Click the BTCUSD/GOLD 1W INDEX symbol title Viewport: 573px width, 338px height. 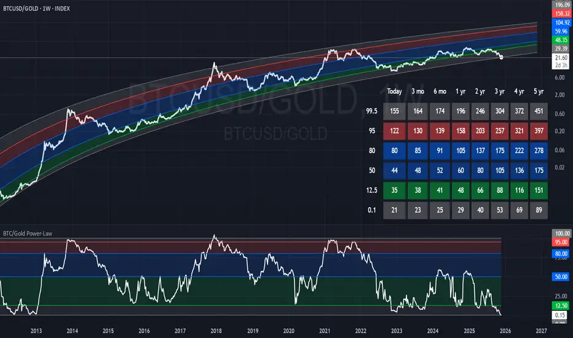click(x=36, y=9)
